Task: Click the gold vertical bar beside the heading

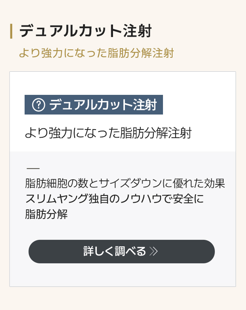Action: [x=11, y=31]
